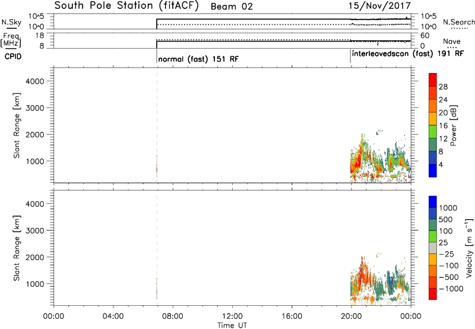The image size is (475, 329).
Task: Click the velocity panel 'Slant Range [km]' label
Action: 17,248
